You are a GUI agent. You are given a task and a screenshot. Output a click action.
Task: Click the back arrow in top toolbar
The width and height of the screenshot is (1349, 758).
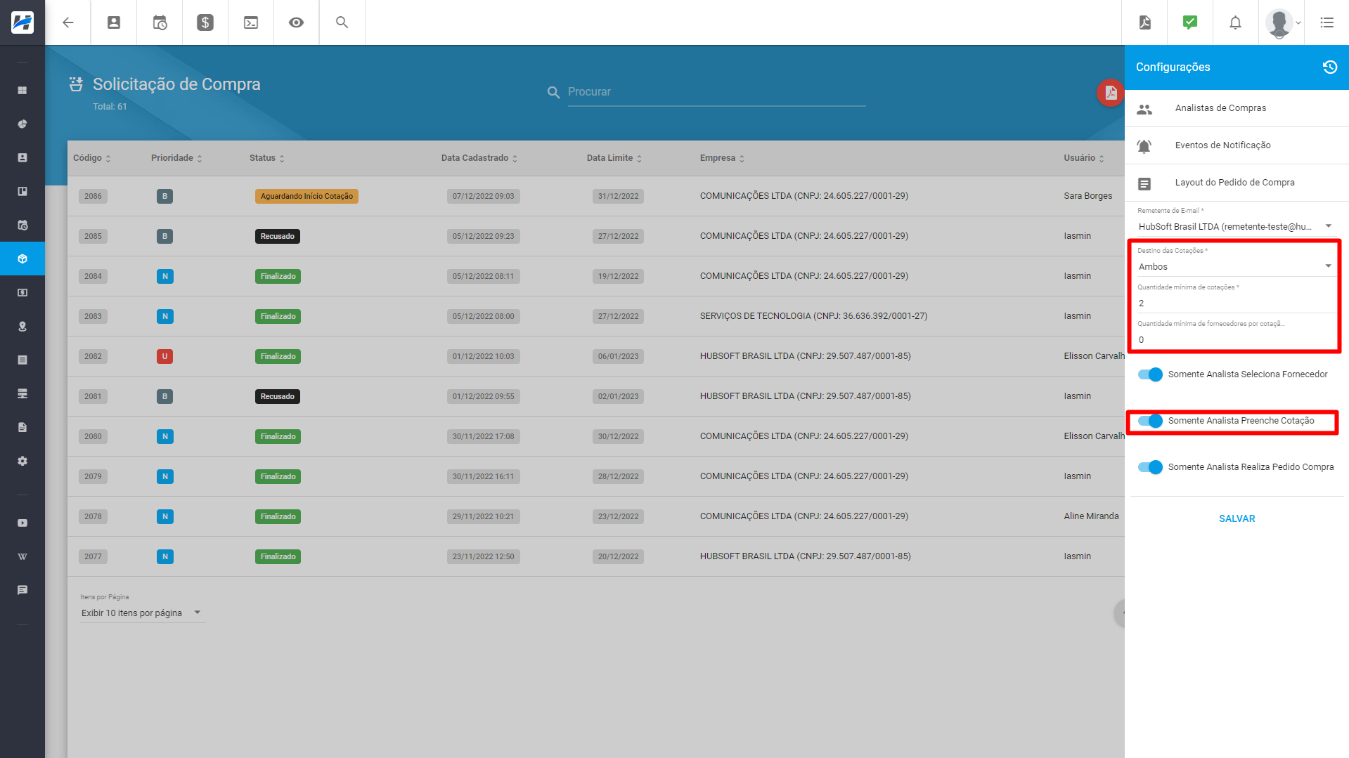(68, 22)
